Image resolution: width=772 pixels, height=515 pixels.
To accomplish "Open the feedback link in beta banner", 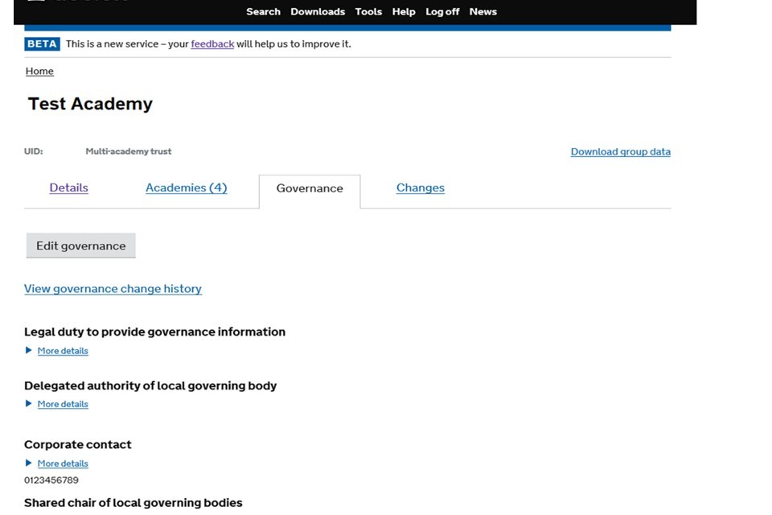I will click(212, 44).
